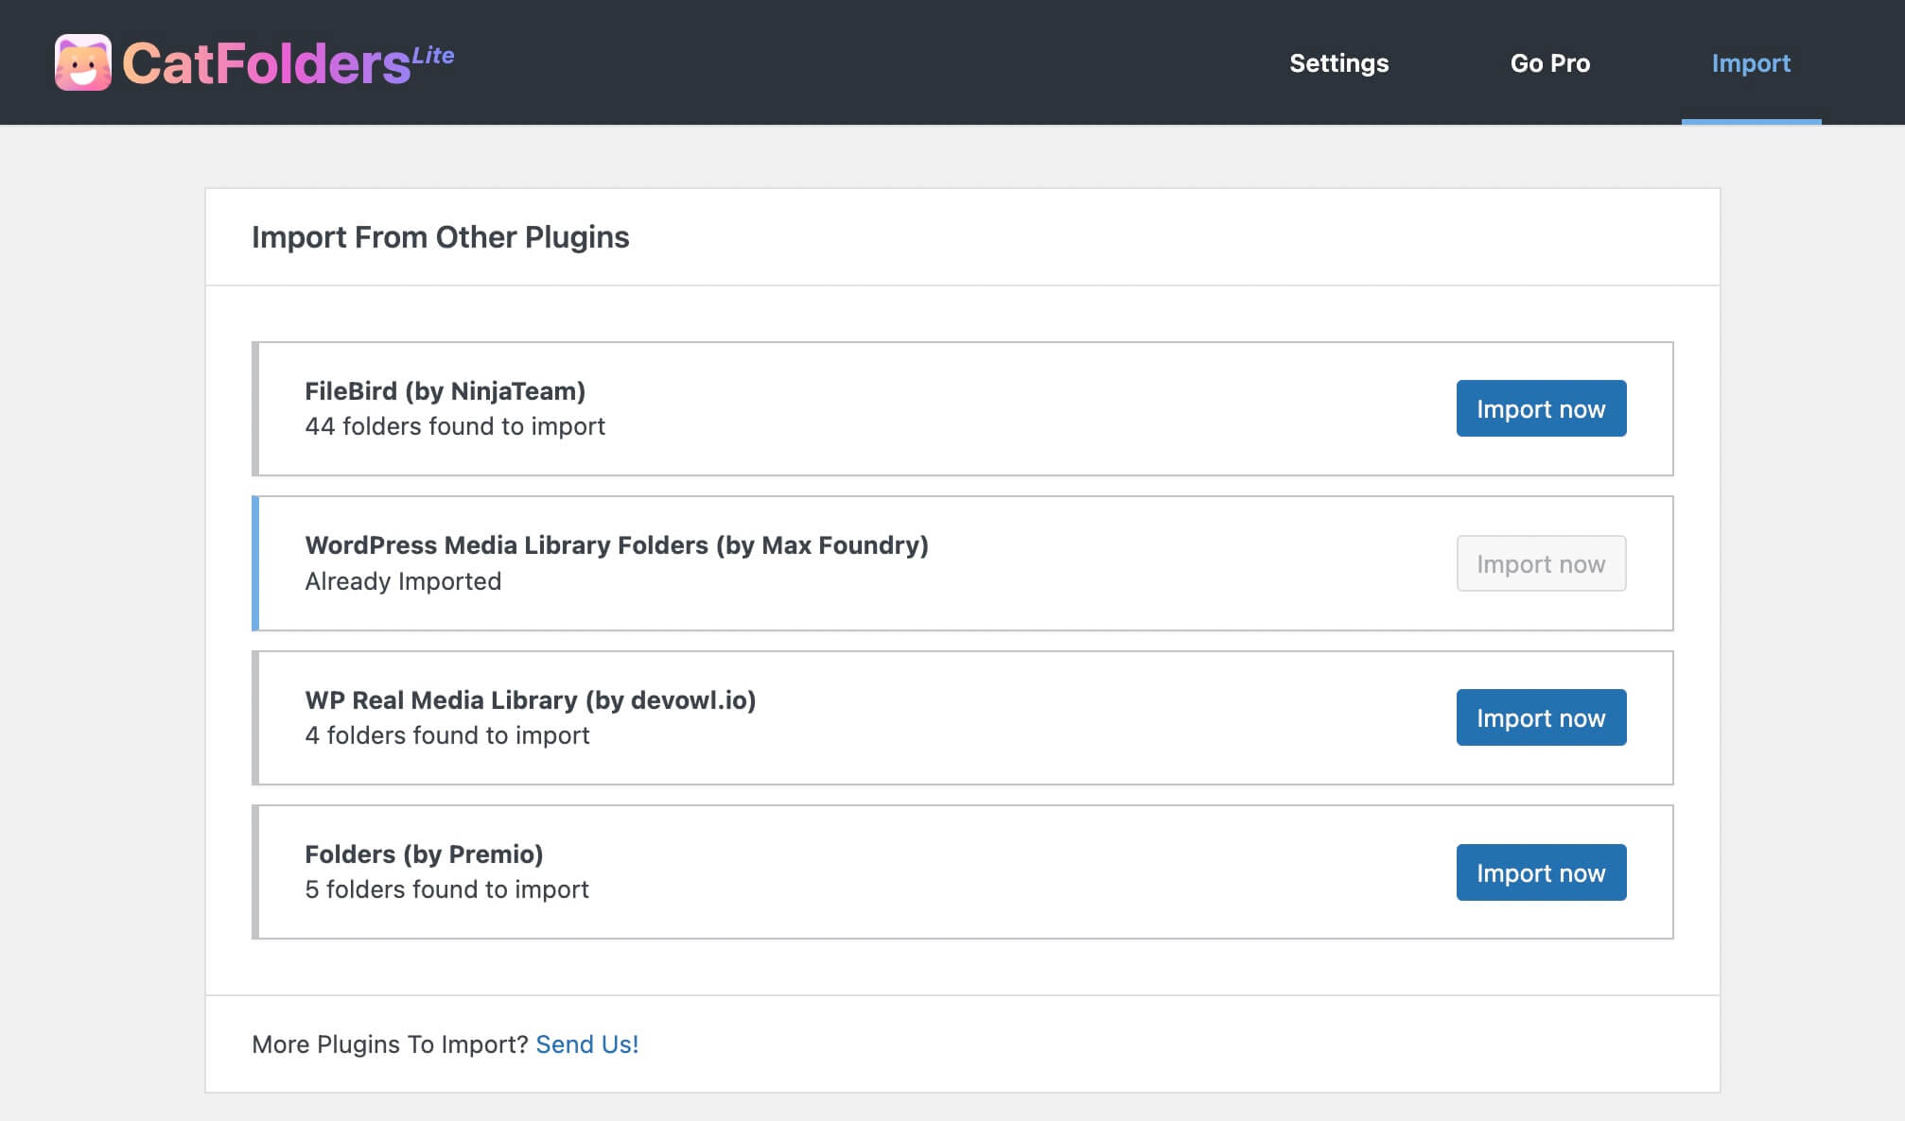Click '4 folders found to import' text
Screen dimensions: 1905x1121
[x=446, y=735]
